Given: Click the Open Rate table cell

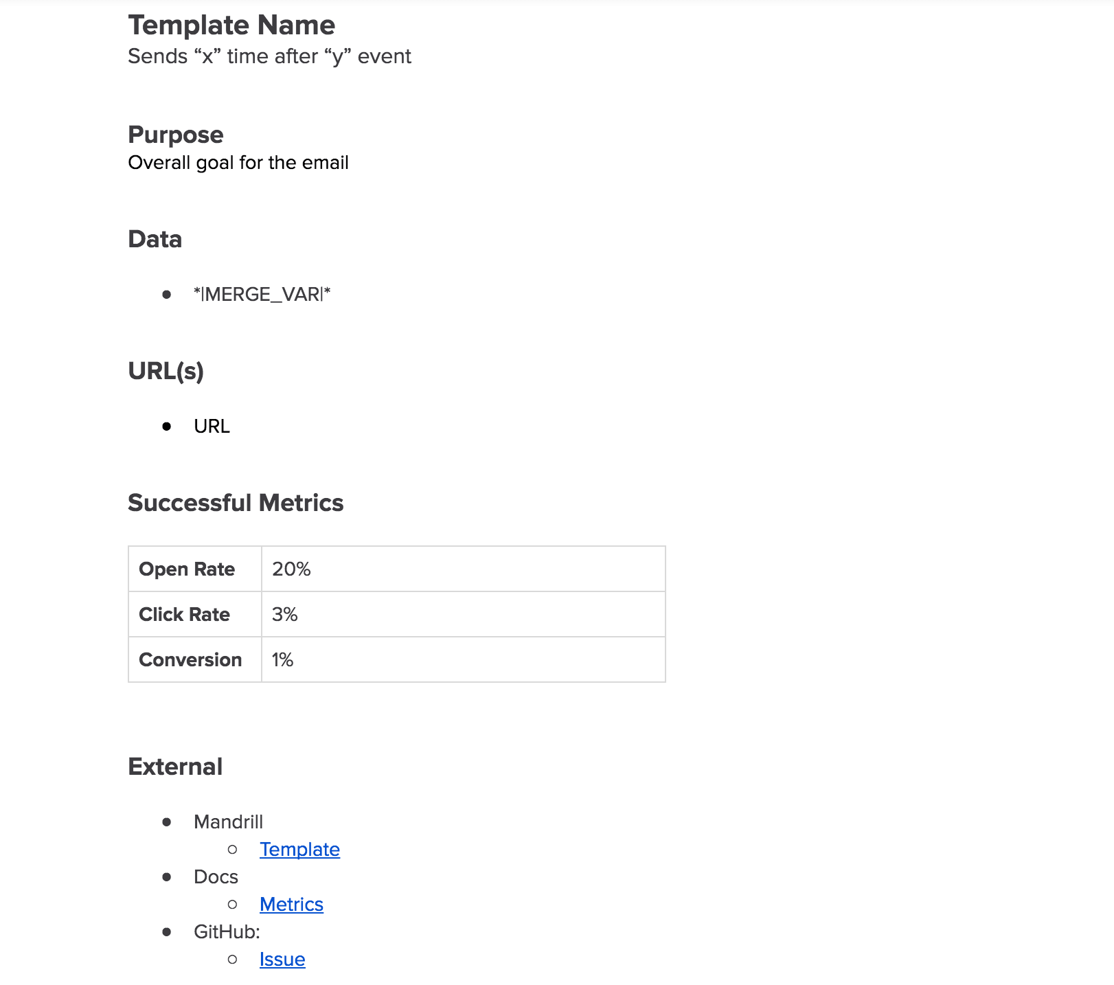Looking at the screenshot, I should point(195,569).
